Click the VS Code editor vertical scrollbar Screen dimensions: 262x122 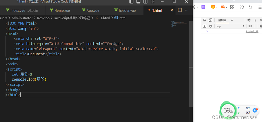click(x=191, y=63)
